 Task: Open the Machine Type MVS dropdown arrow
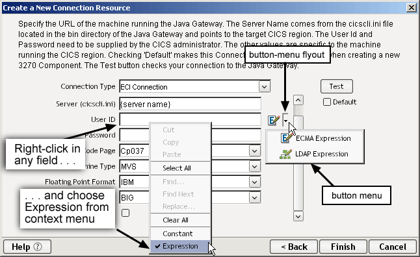pos(254,167)
